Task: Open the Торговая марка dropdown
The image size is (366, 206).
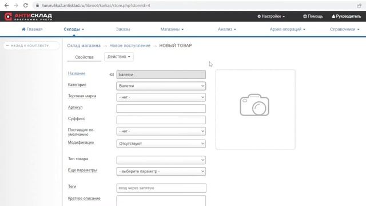Action: 161,97
